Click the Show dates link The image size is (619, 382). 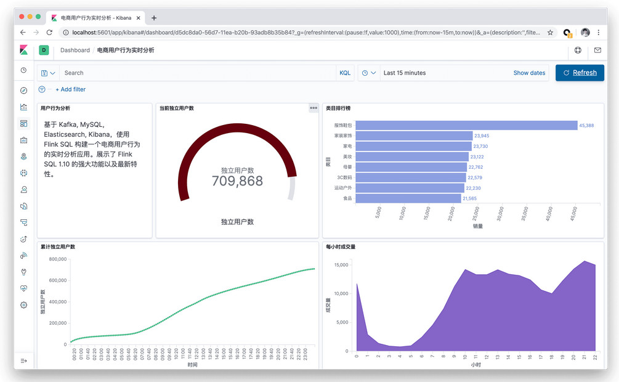(x=529, y=73)
